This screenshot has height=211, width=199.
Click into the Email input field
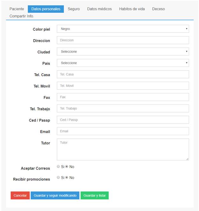click(x=123, y=131)
